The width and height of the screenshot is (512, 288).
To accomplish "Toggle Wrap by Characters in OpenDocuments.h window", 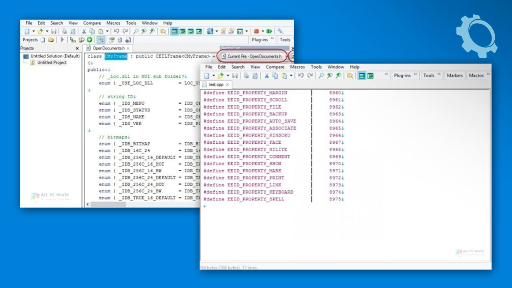I will pos(182,31).
